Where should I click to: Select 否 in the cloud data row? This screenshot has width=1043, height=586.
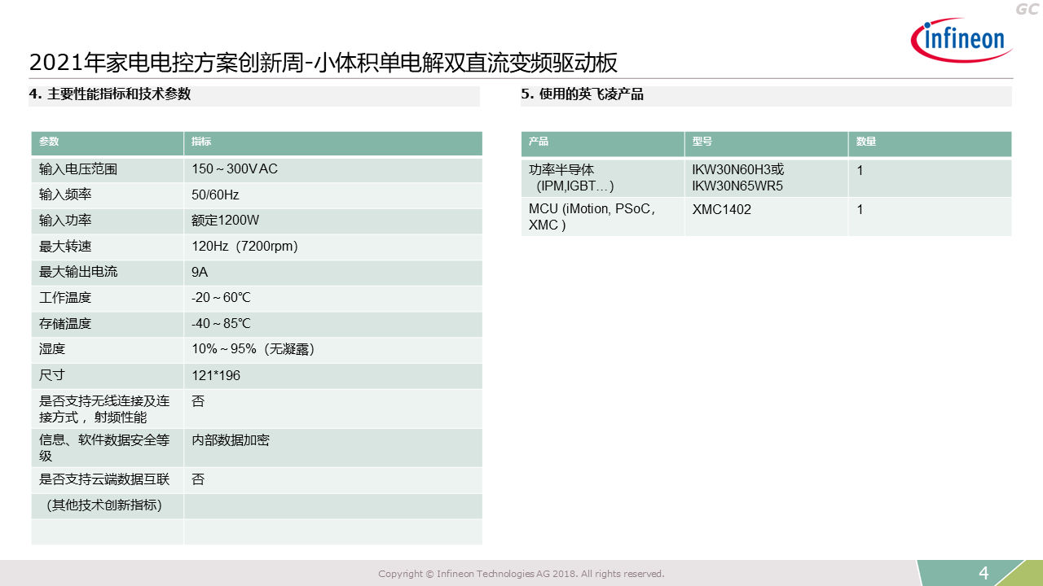pyautogui.click(x=198, y=480)
